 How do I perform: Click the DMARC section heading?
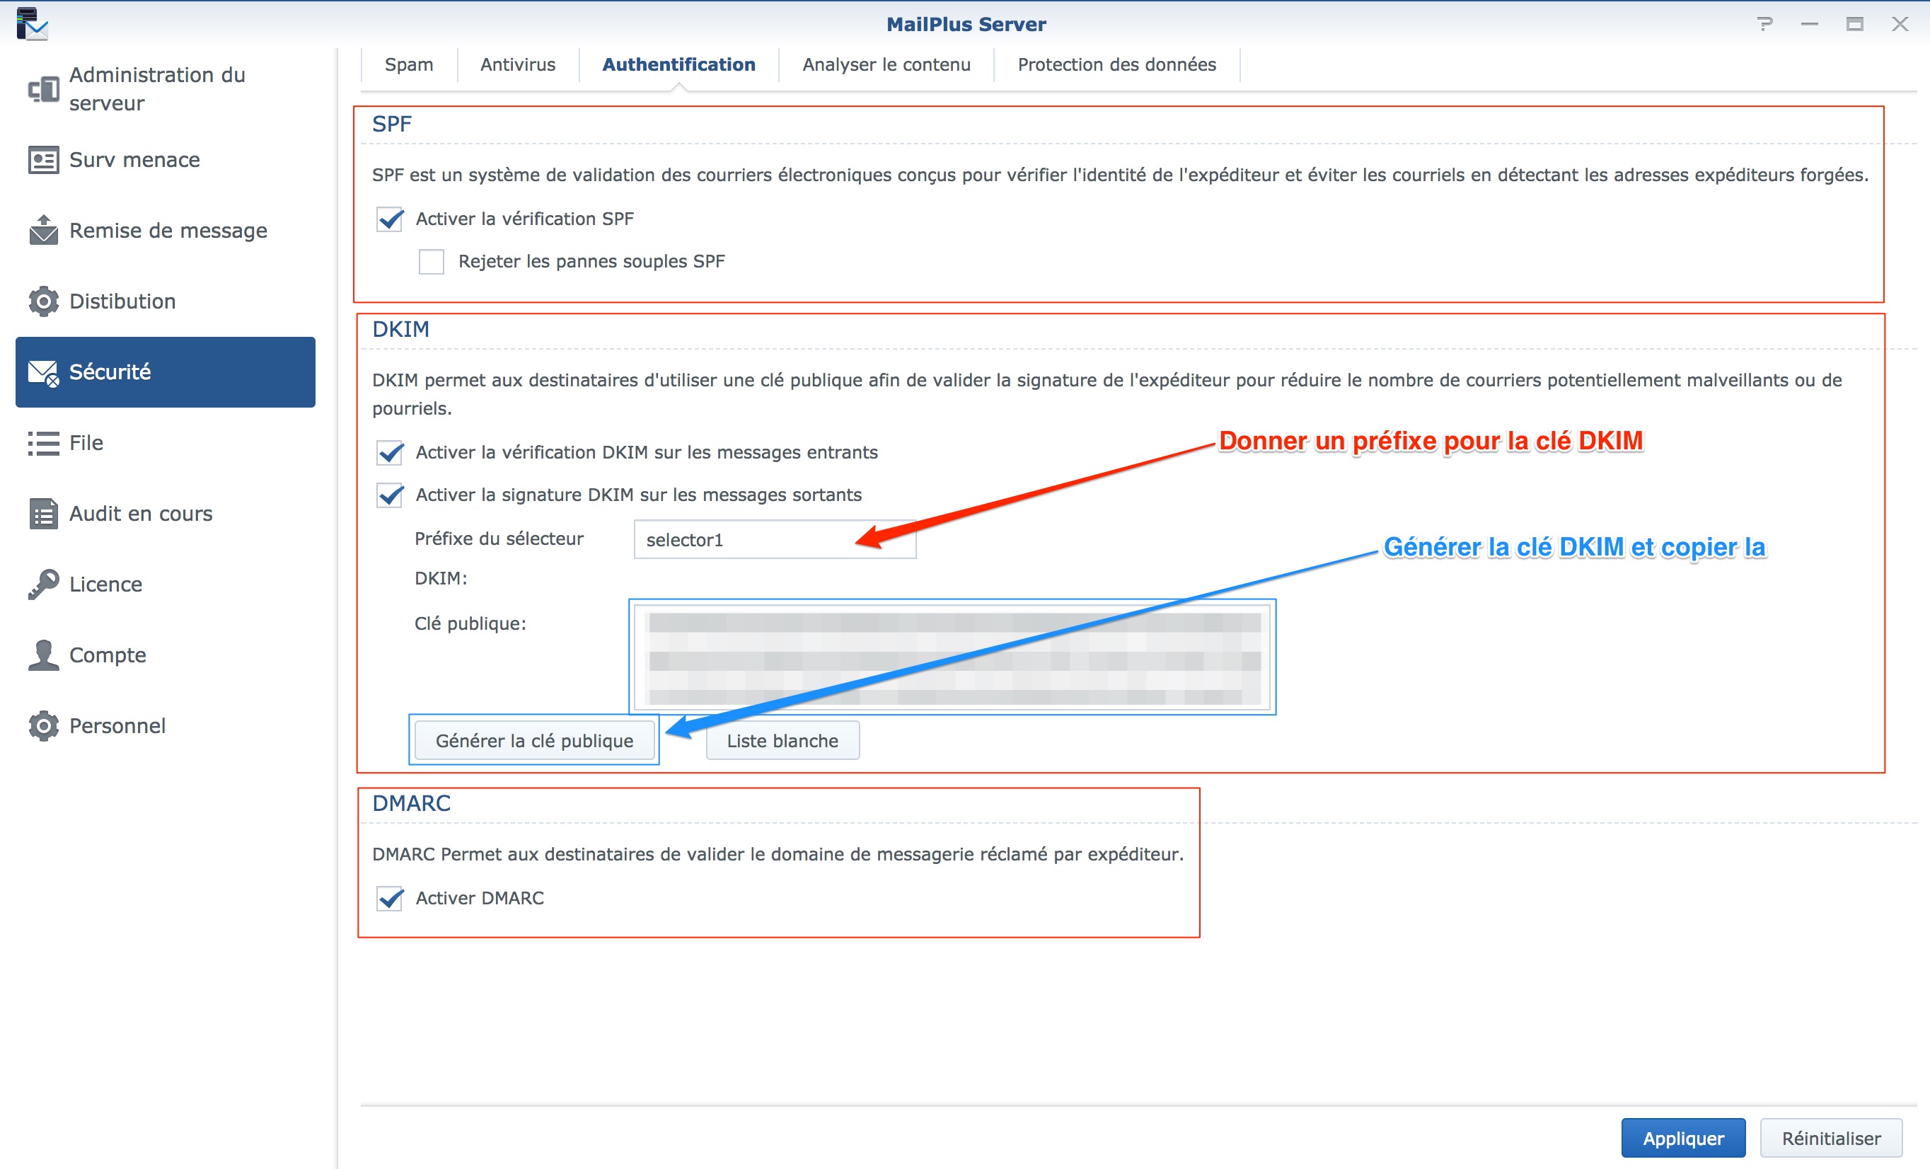click(411, 804)
